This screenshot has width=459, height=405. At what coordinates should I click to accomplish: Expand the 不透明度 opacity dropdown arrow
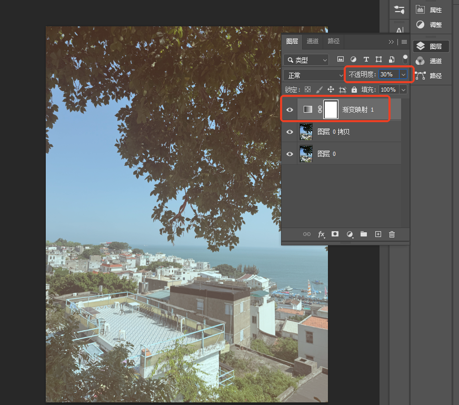tap(403, 75)
